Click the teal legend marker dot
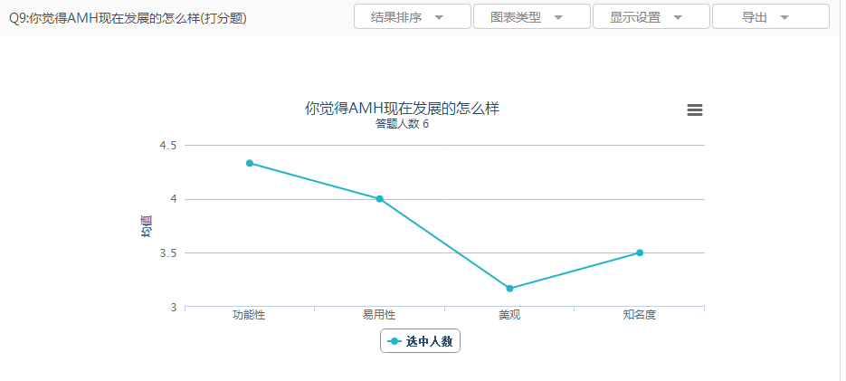This screenshot has width=846, height=381. pyautogui.click(x=394, y=341)
